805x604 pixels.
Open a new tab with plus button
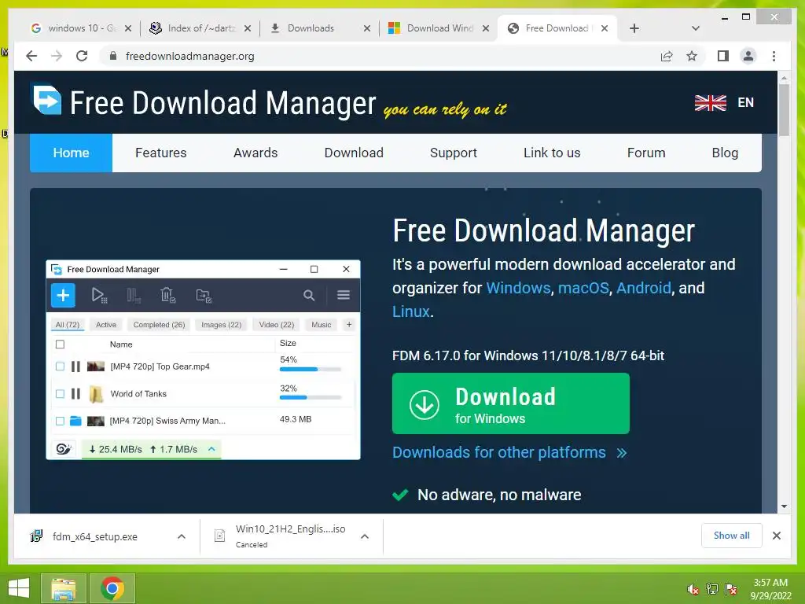coord(634,28)
